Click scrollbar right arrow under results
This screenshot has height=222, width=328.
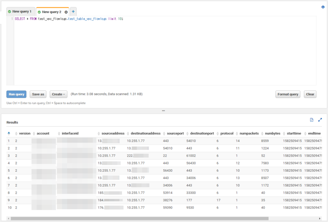[320, 218]
